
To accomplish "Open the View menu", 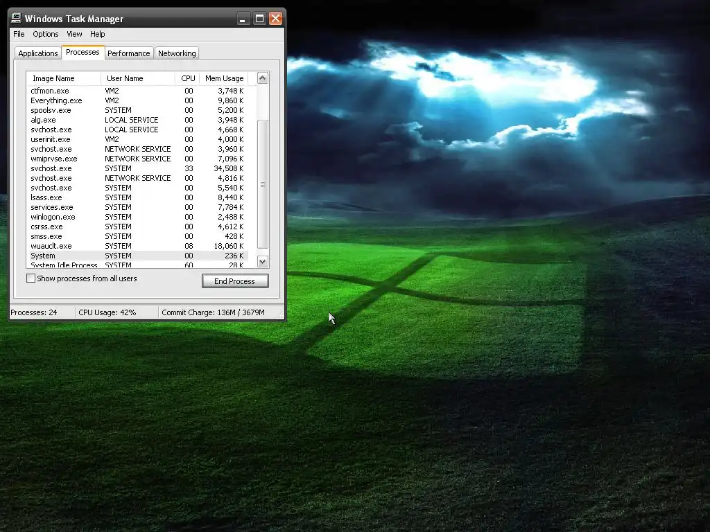I will point(74,34).
